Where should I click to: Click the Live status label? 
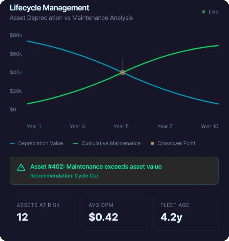coord(213,12)
